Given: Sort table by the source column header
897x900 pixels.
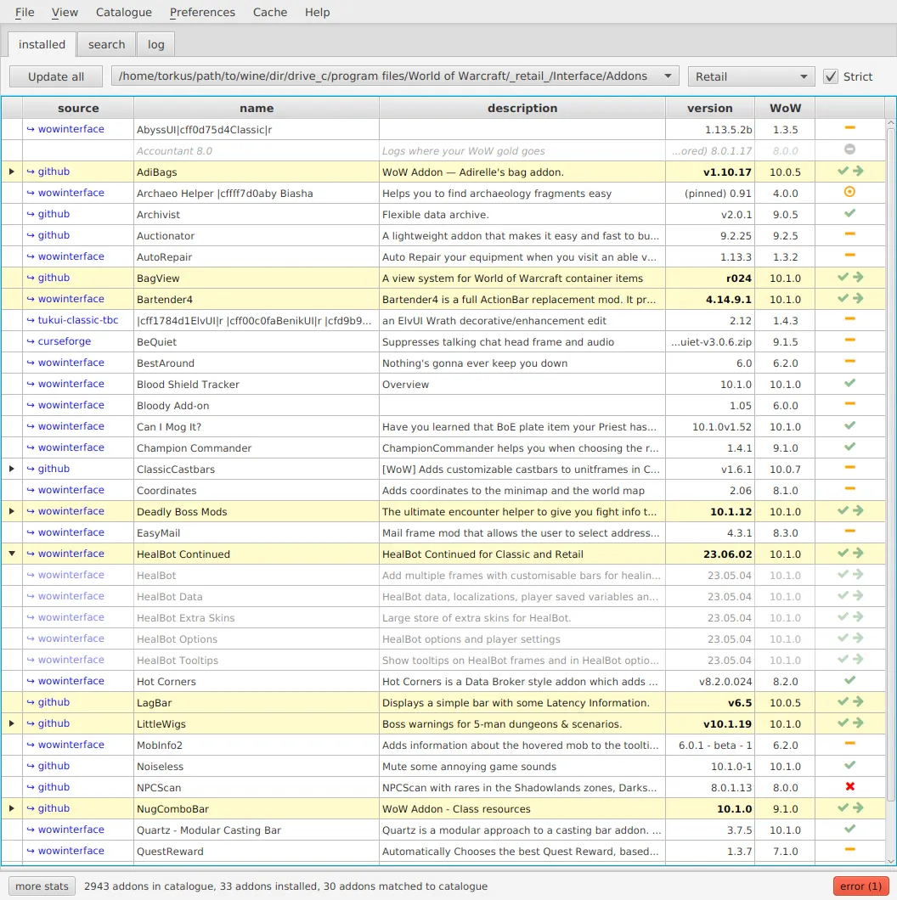Looking at the screenshot, I should 78,108.
